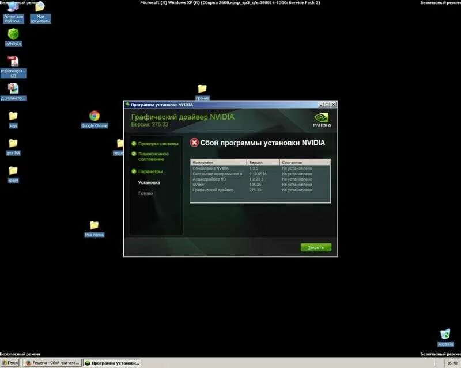Switch to Программа установк... taskbar button
Viewport: 461px width, 368px height.
[112, 363]
